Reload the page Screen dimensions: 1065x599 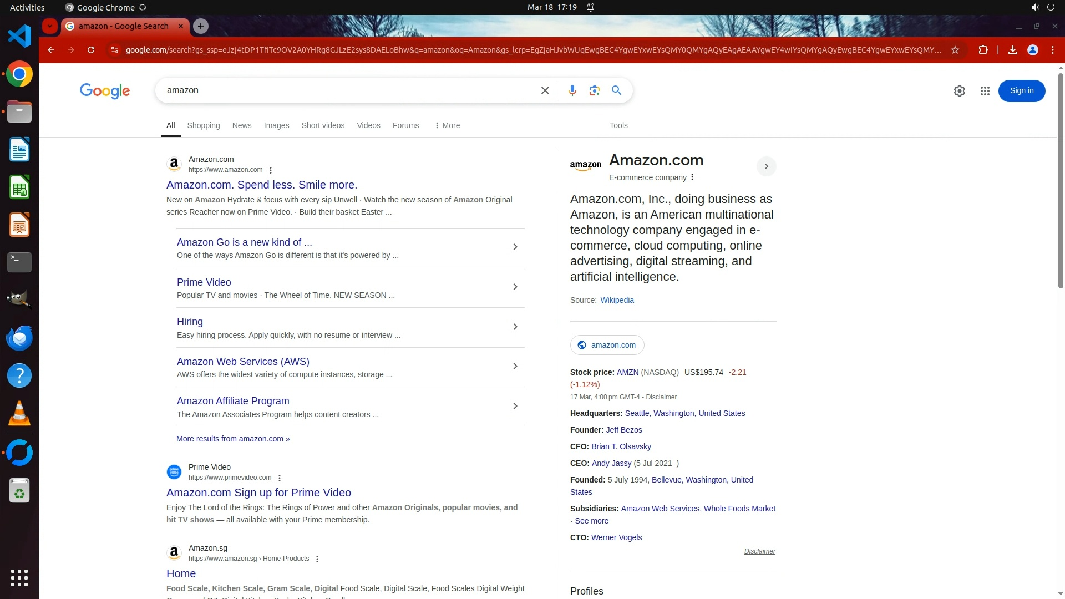click(91, 50)
